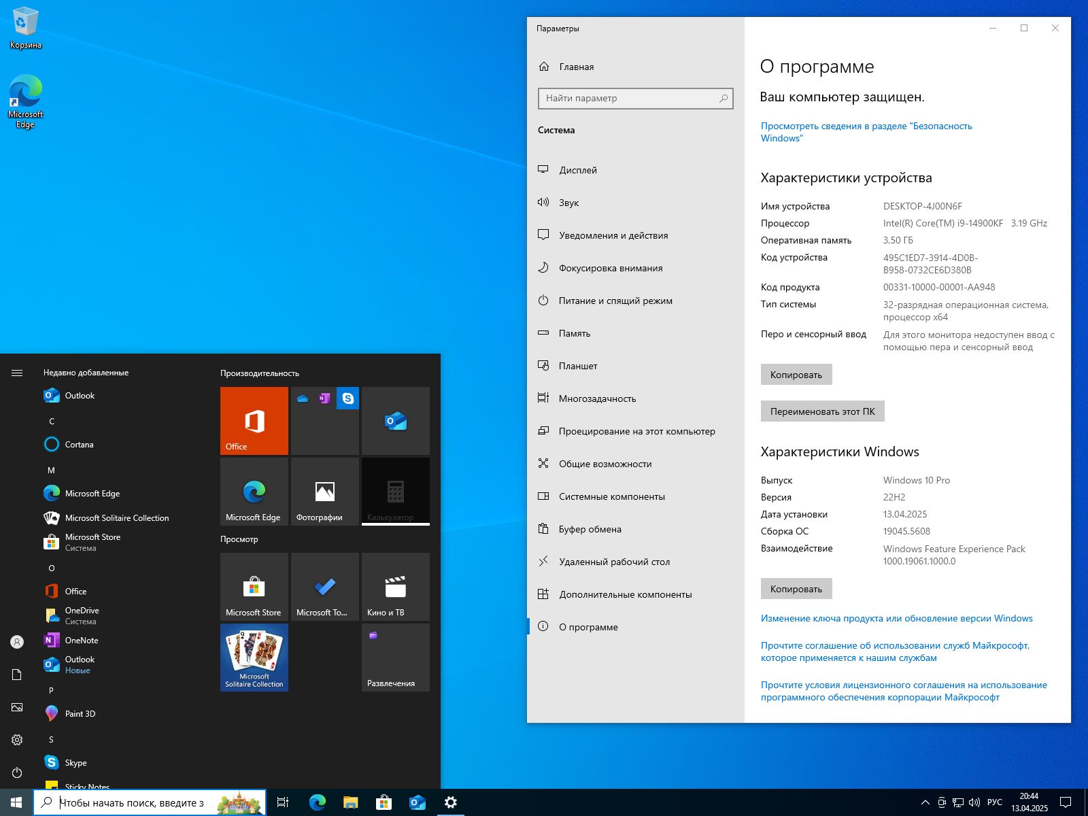Open Буфер обмена settings
The height and width of the screenshot is (816, 1088).
click(x=636, y=529)
